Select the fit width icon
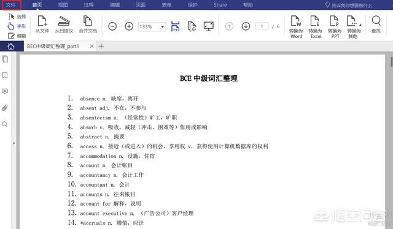393x229 pixels. (x=175, y=26)
